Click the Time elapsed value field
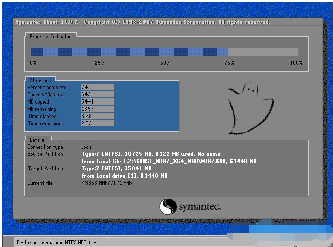 (97, 116)
